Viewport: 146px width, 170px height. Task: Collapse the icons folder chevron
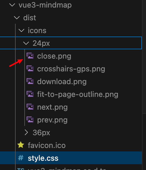(x=21, y=30)
